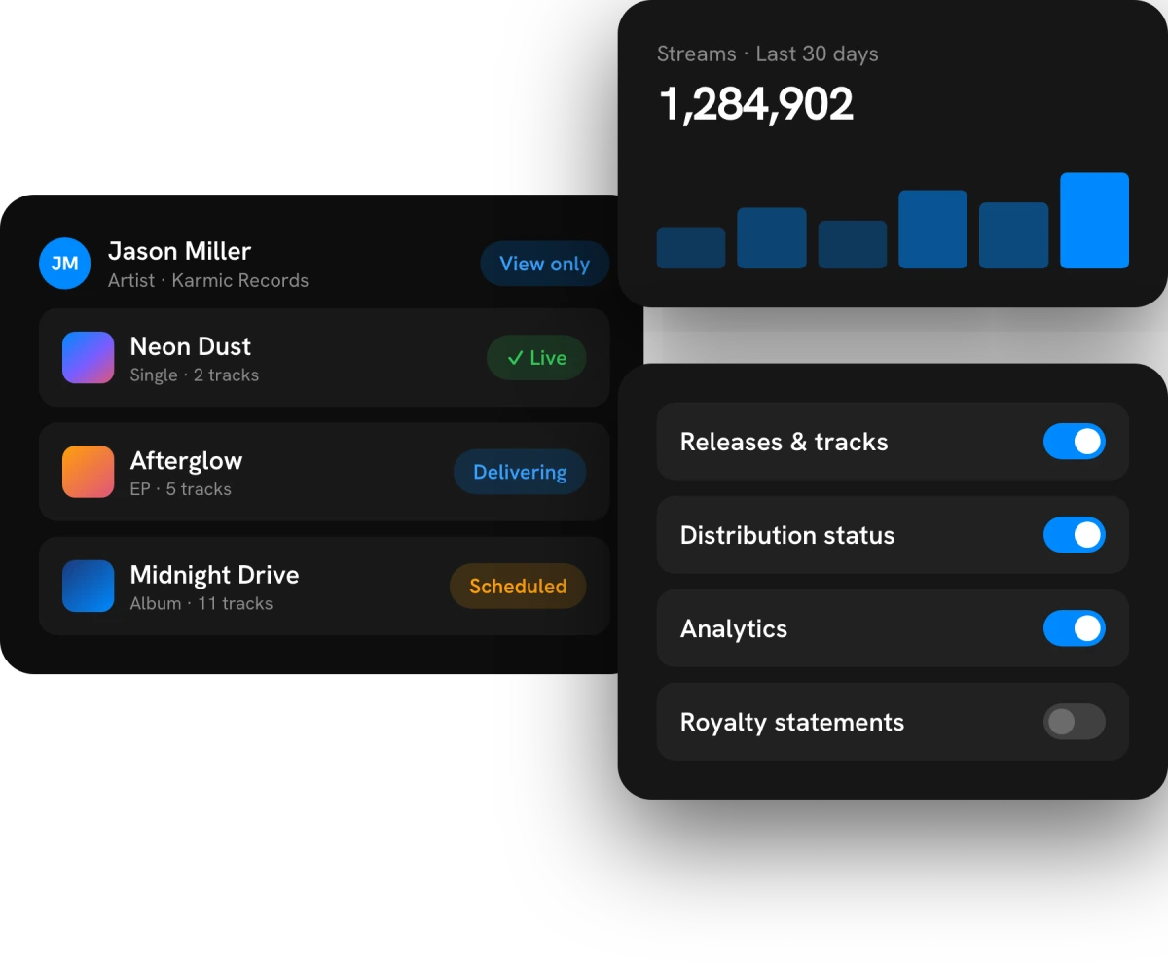Screen dimensions: 1168x963
Task: Select the Midnight Drive title
Action: coord(215,575)
